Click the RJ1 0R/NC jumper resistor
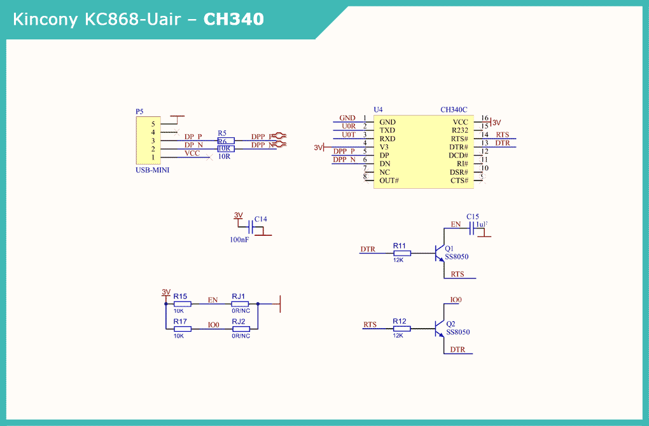 click(x=241, y=304)
